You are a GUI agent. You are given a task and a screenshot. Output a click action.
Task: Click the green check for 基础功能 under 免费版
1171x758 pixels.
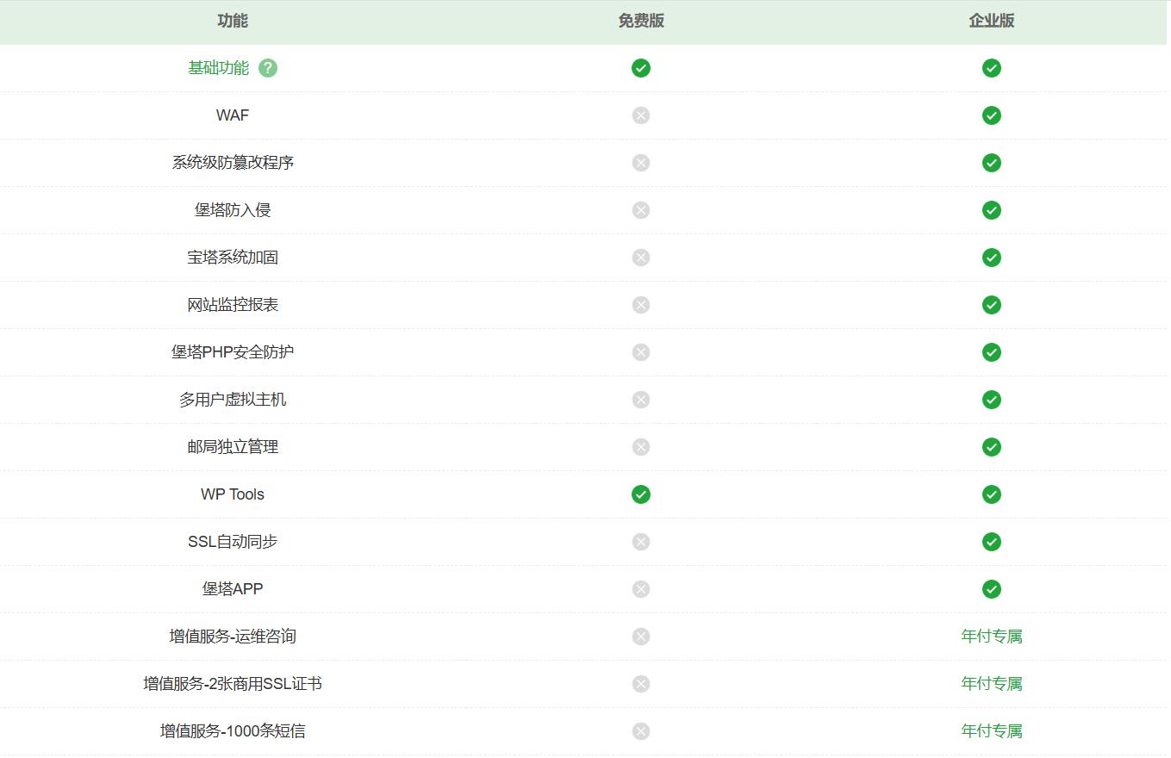tap(640, 68)
